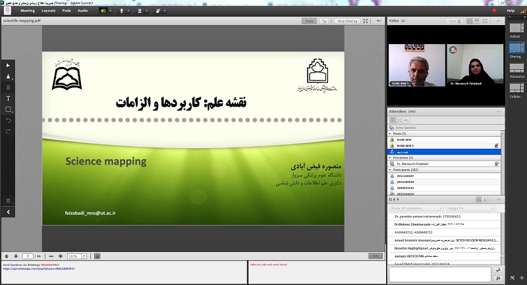The height and width of the screenshot is (285, 527).
Task: Open the microphone options dropdown arrow
Action: (128, 11)
